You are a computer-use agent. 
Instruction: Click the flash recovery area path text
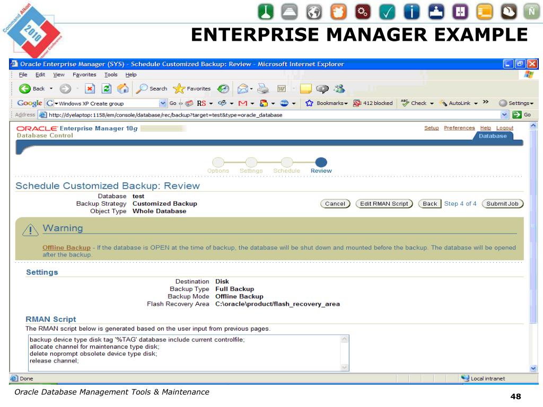pos(277,304)
